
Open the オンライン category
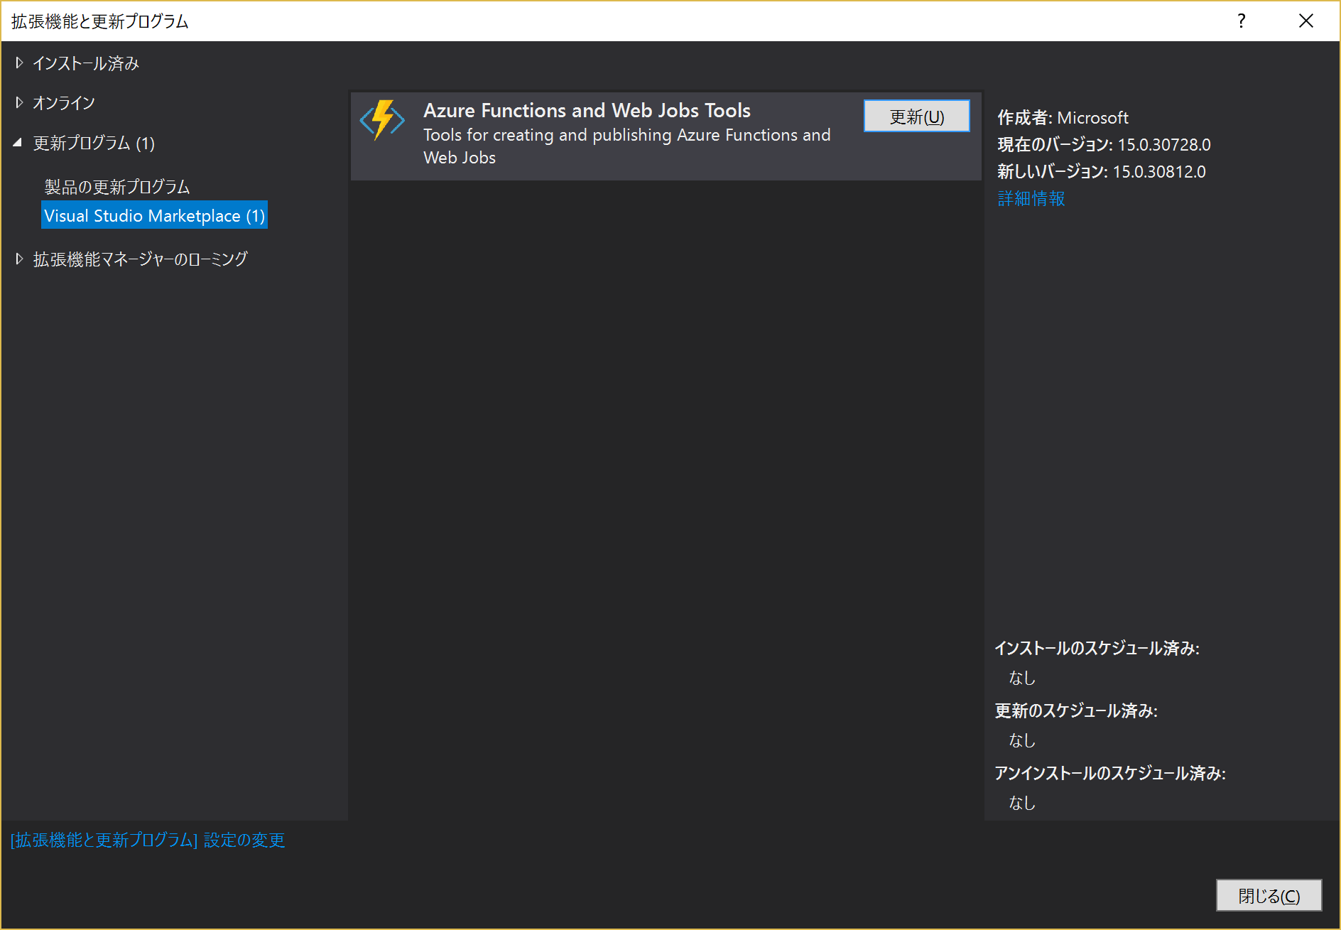coord(64,102)
